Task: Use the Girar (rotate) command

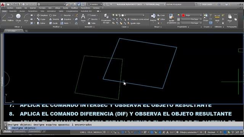Action: click(x=53, y=15)
